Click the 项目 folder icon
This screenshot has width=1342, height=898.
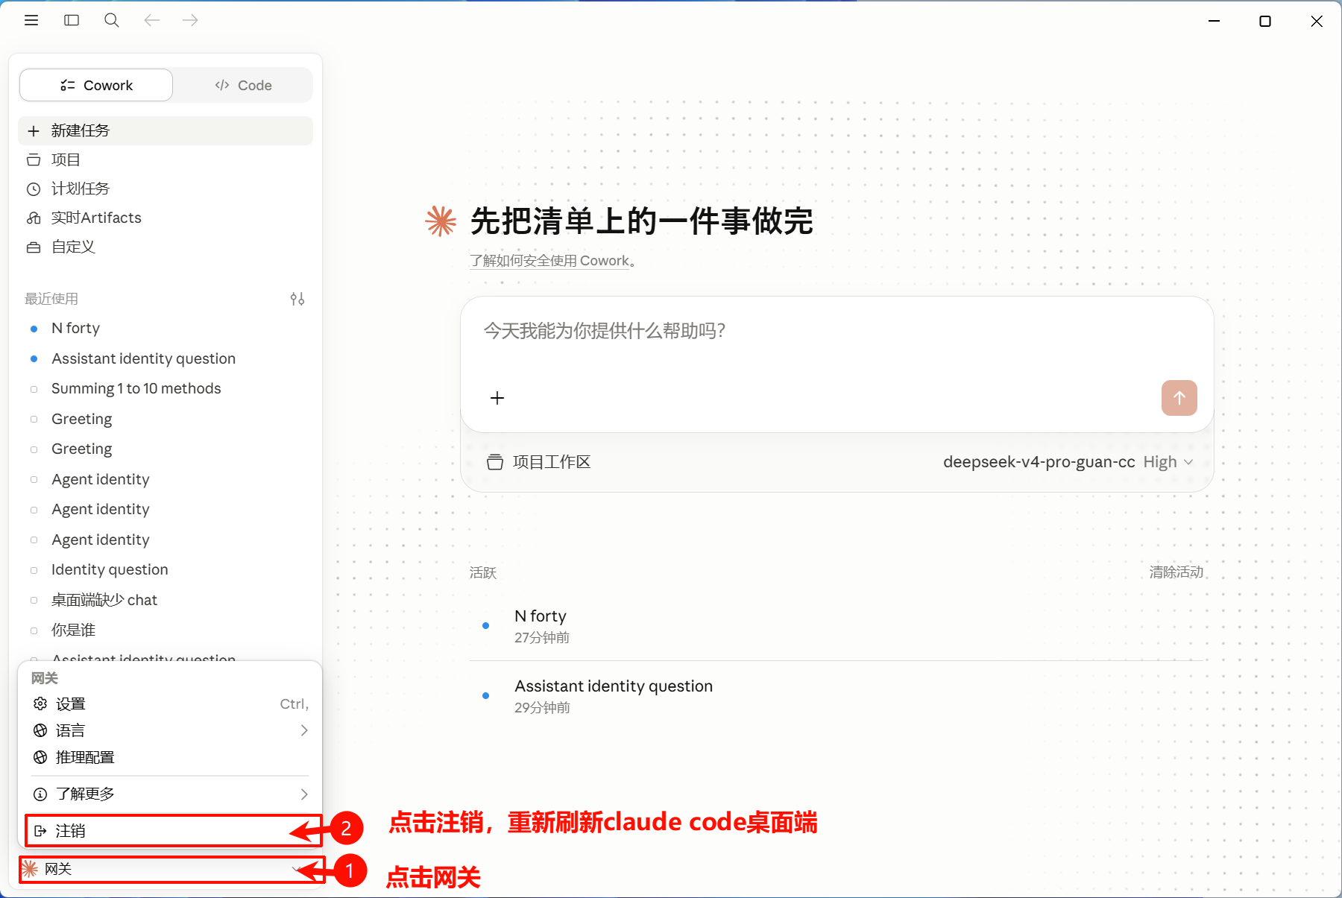[34, 159]
